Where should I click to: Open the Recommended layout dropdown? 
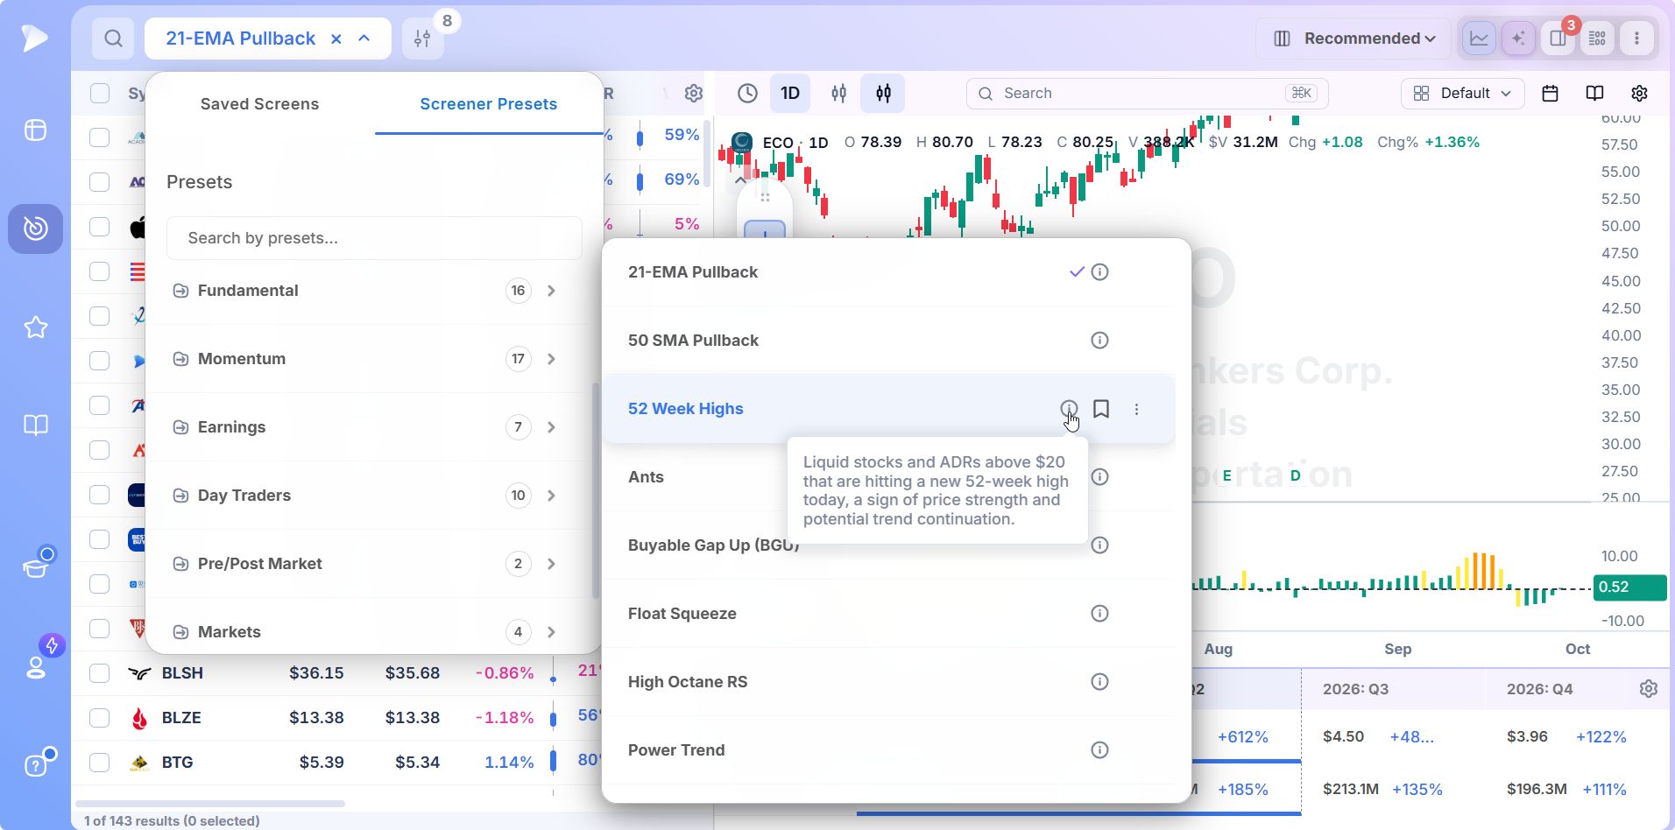[1353, 39]
